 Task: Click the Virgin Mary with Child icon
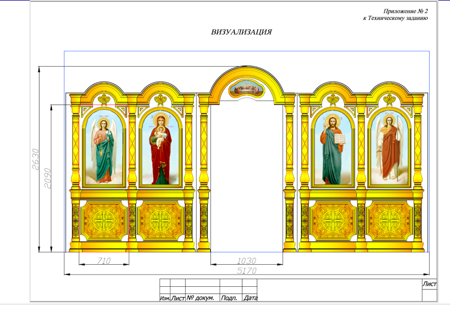coord(160,149)
